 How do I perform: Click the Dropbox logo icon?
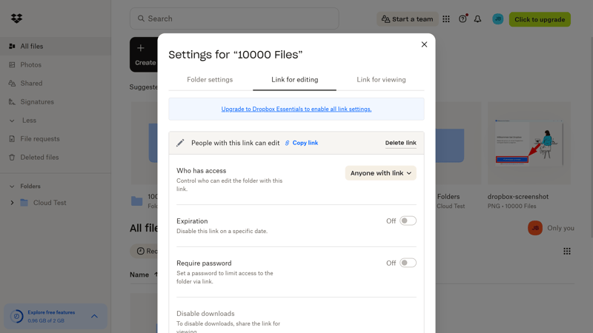click(16, 18)
